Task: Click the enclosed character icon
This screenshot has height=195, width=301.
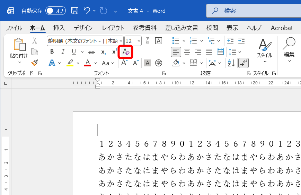Action: tap(159, 63)
